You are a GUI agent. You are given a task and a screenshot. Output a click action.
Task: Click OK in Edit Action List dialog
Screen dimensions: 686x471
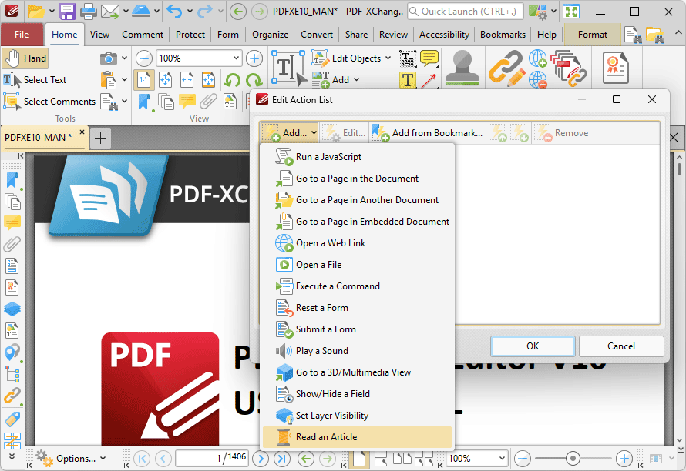pyautogui.click(x=533, y=346)
